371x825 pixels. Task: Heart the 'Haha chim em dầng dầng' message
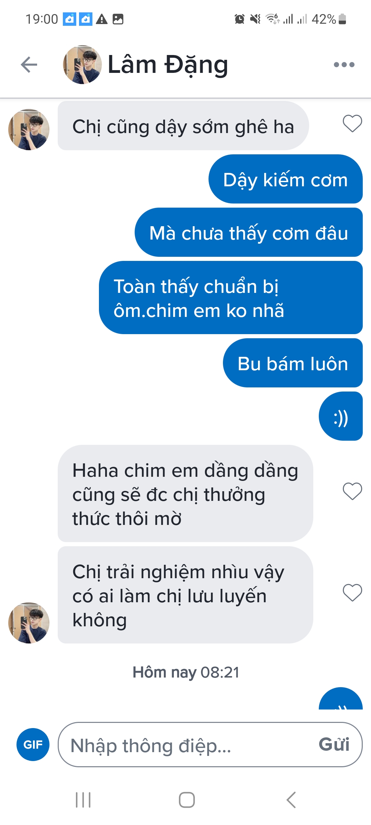click(352, 492)
